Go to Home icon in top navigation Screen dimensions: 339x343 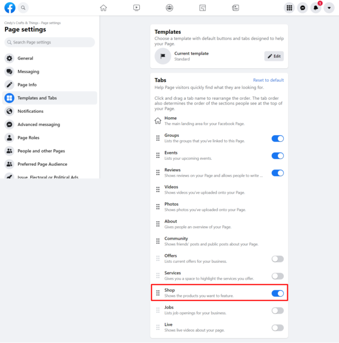pos(103,8)
